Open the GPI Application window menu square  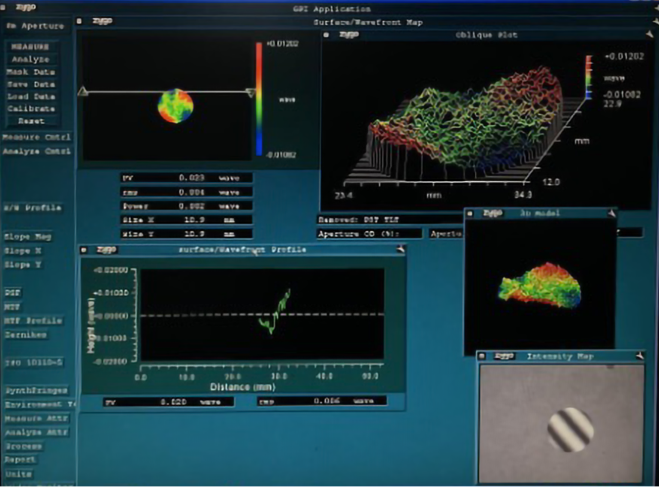pos(3,8)
